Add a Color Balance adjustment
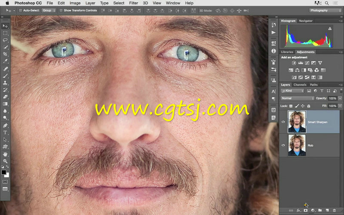Screen dimensions: 344x215 click(x=297, y=70)
